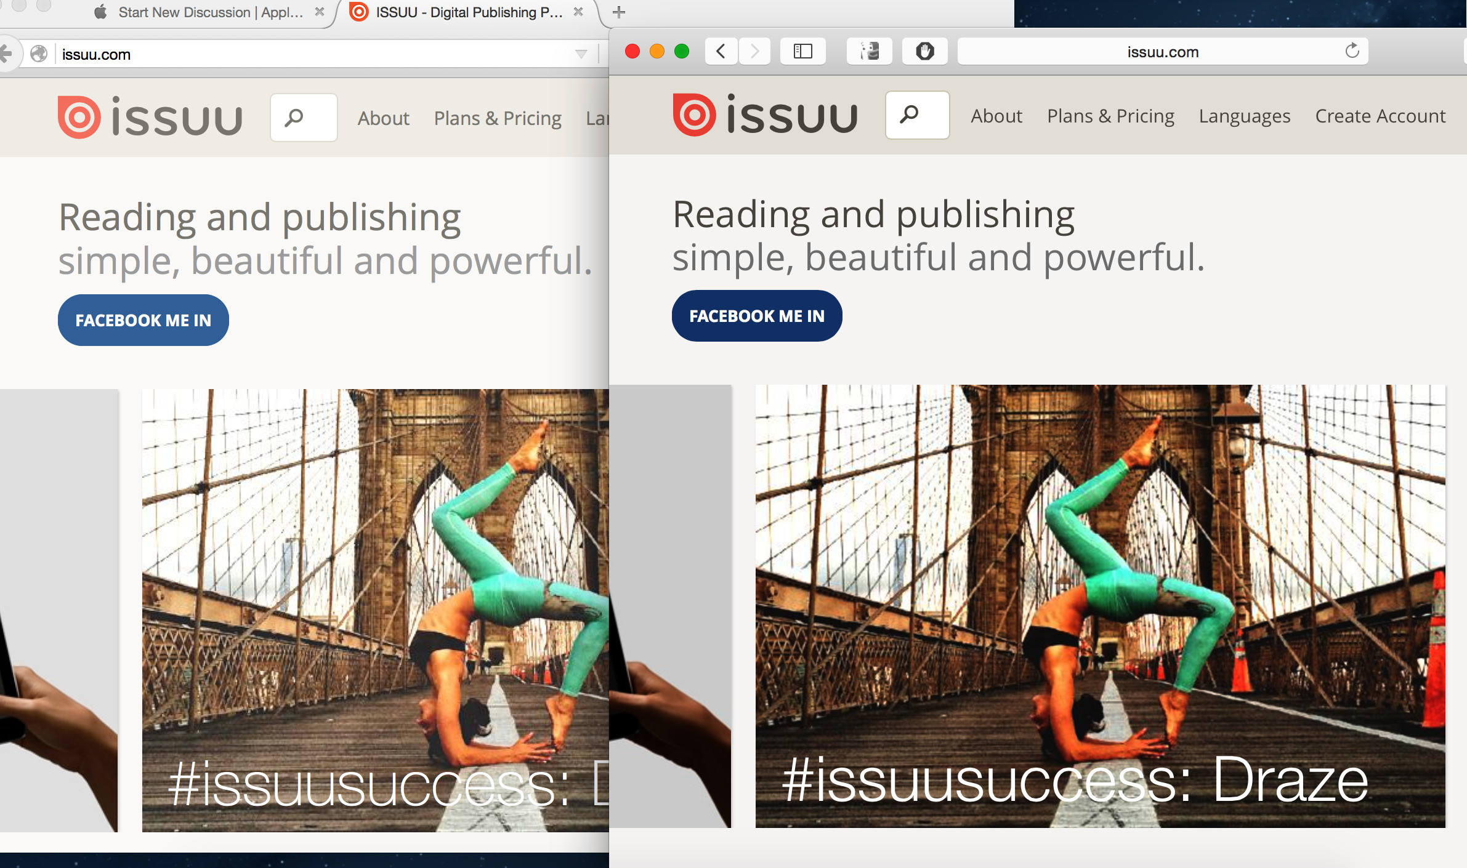Open the Firefox URL bar history dropdown
This screenshot has height=868, width=1467.
(x=581, y=54)
